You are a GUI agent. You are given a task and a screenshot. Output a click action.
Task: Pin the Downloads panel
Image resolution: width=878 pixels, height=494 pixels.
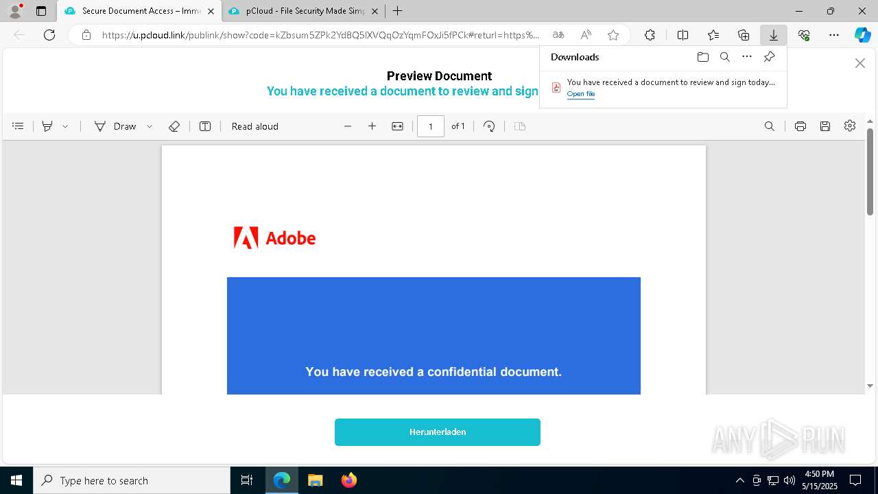tap(770, 57)
